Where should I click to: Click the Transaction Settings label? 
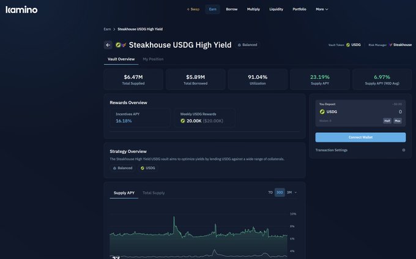[332, 150]
